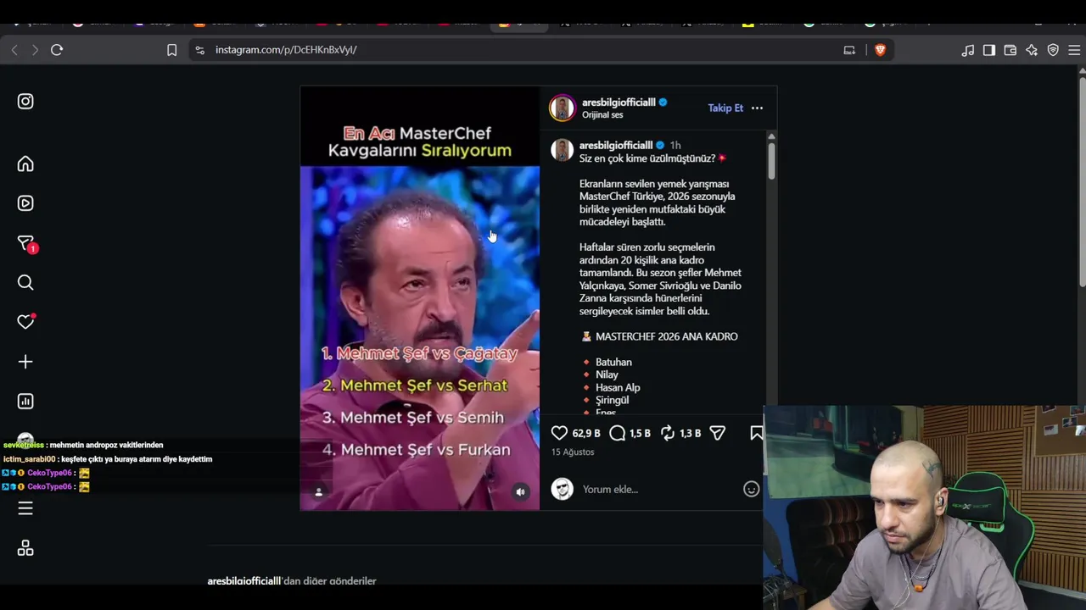Share the post with paper plane icon
The image size is (1086, 610).
point(718,433)
